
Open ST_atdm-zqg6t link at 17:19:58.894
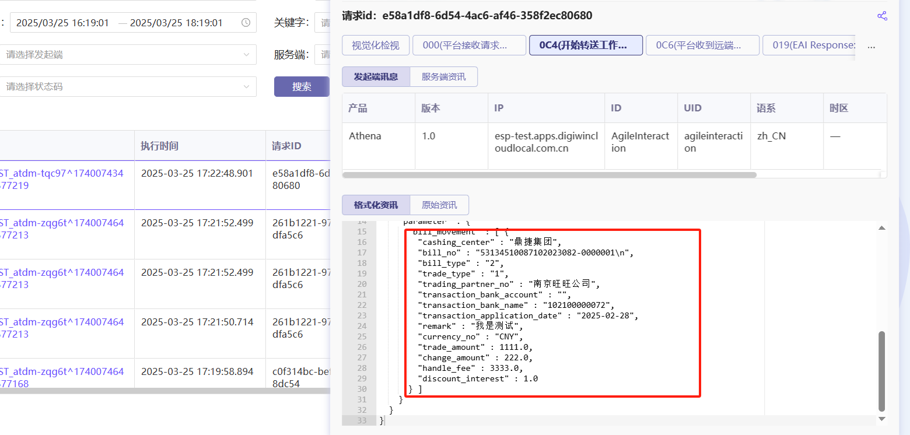tap(62, 377)
